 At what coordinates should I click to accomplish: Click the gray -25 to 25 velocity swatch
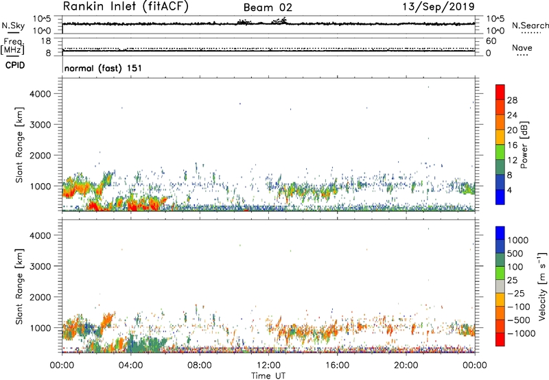pos(500,286)
